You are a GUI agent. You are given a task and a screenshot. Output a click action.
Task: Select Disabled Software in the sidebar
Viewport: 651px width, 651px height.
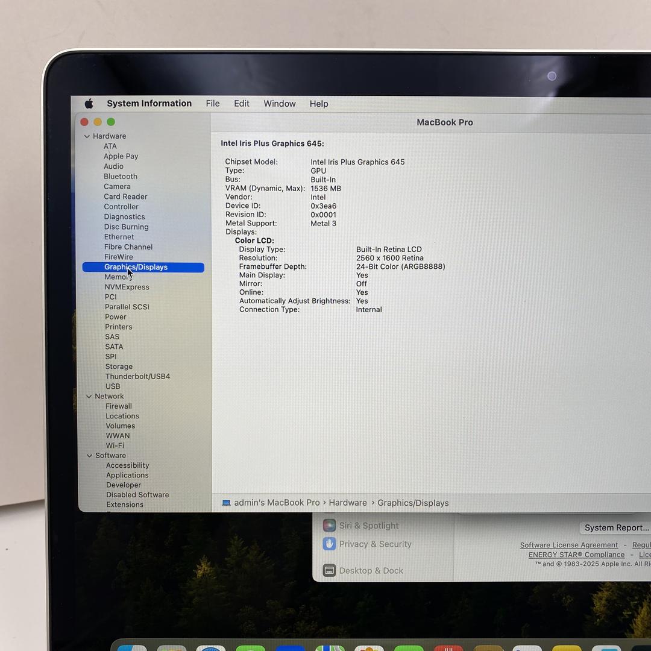pyautogui.click(x=137, y=495)
